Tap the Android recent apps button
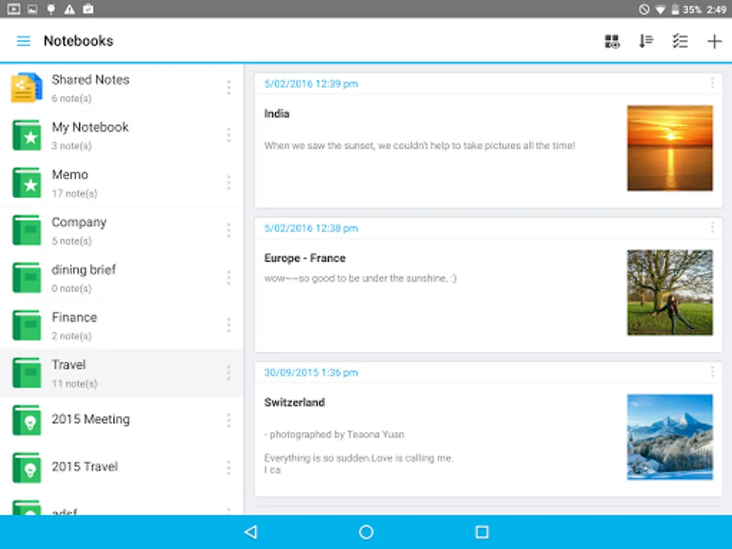The height and width of the screenshot is (549, 732). point(482,533)
